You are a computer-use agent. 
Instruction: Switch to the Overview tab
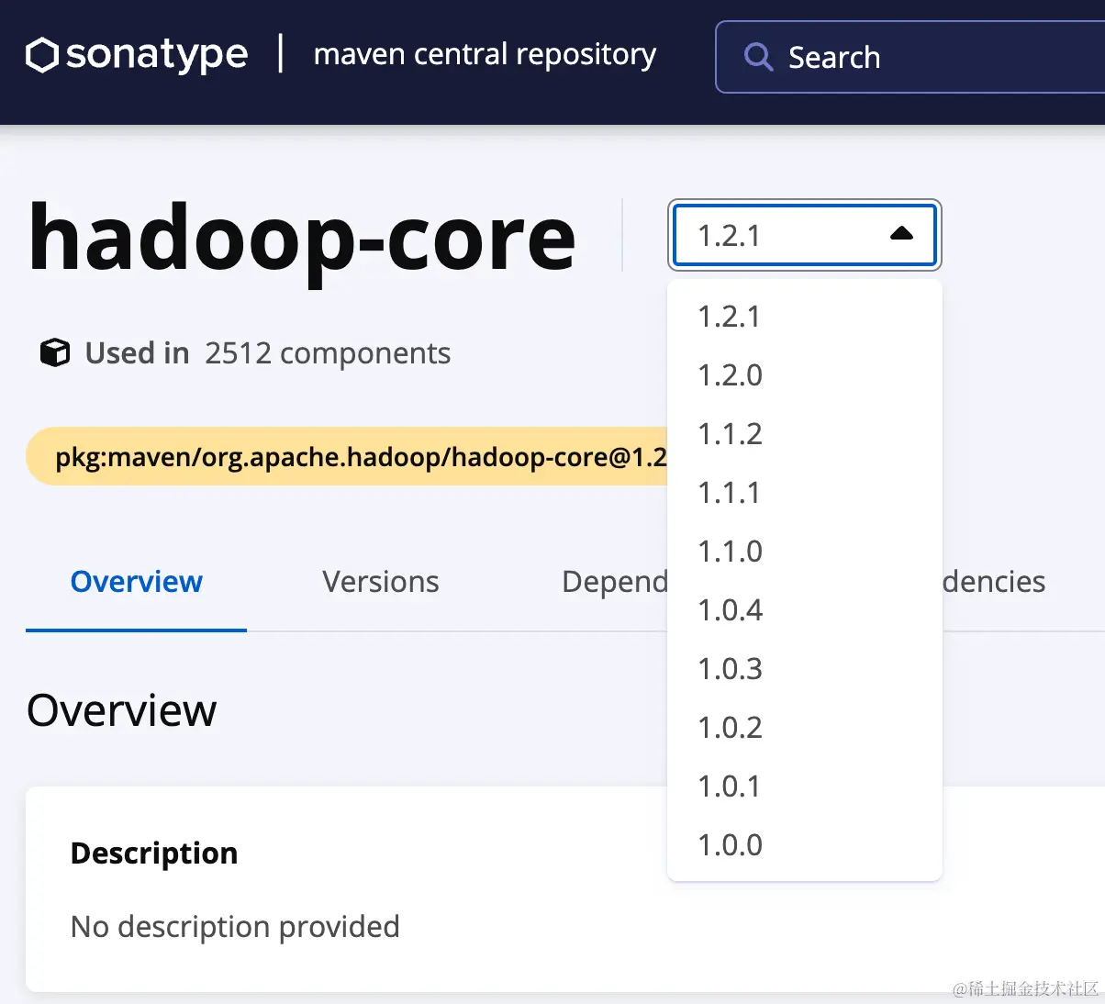[136, 582]
